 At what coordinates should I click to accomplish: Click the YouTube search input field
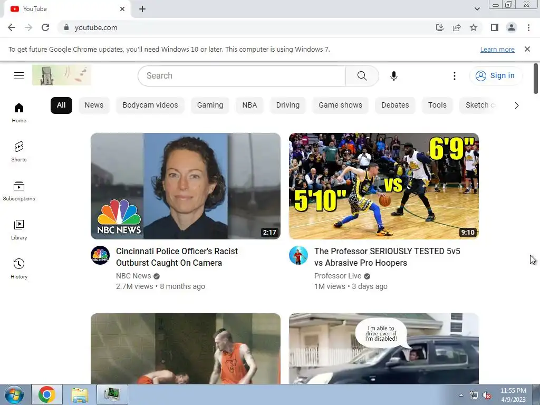pyautogui.click(x=242, y=76)
